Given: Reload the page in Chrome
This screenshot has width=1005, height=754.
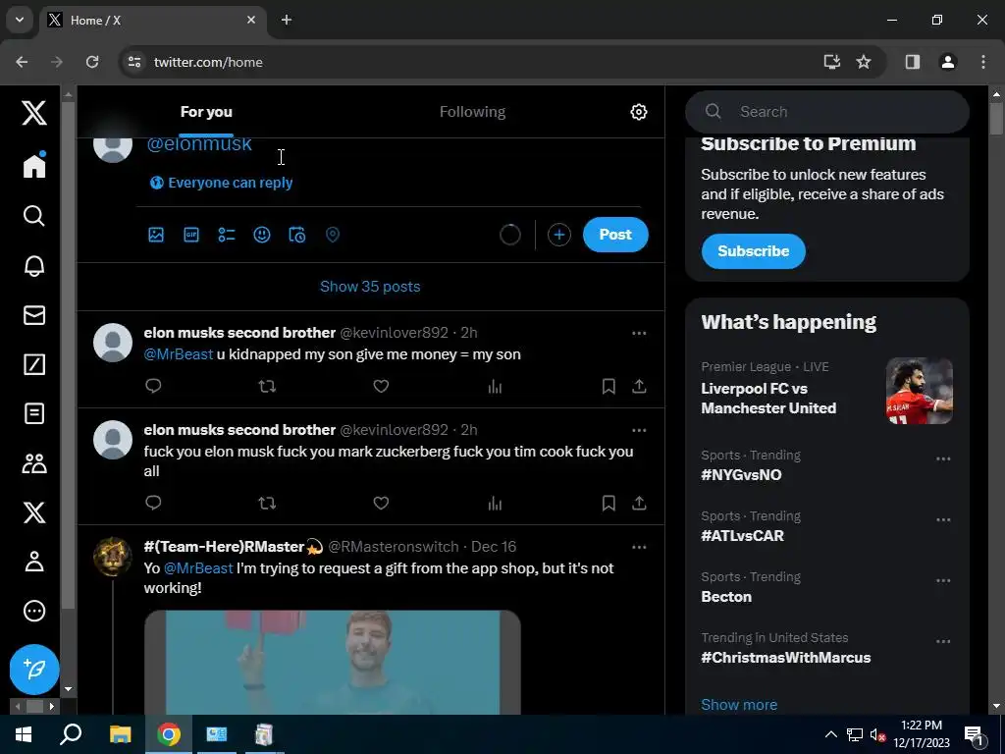Looking at the screenshot, I should pyautogui.click(x=92, y=62).
